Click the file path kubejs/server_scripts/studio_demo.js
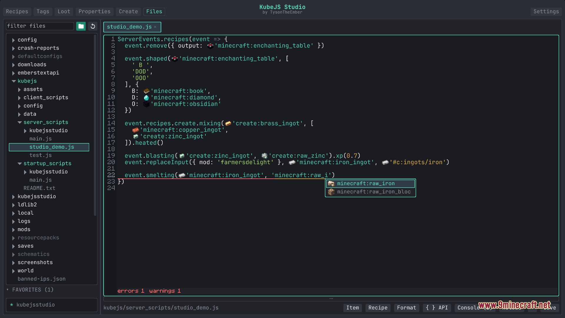 coord(161,308)
